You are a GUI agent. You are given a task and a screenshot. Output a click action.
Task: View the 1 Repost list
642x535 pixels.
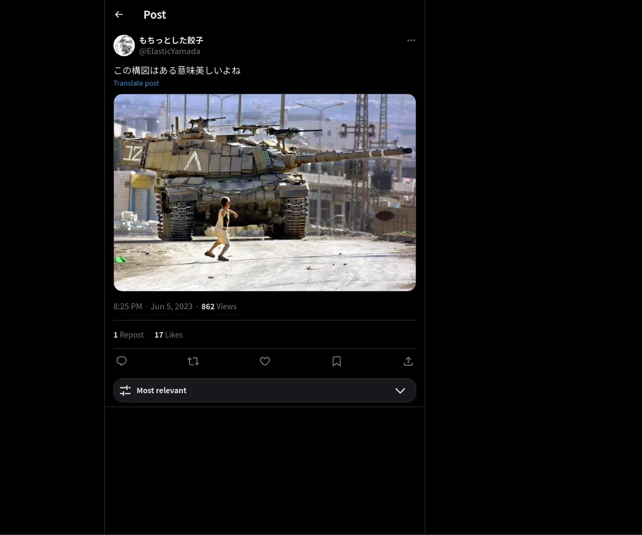[x=128, y=334]
